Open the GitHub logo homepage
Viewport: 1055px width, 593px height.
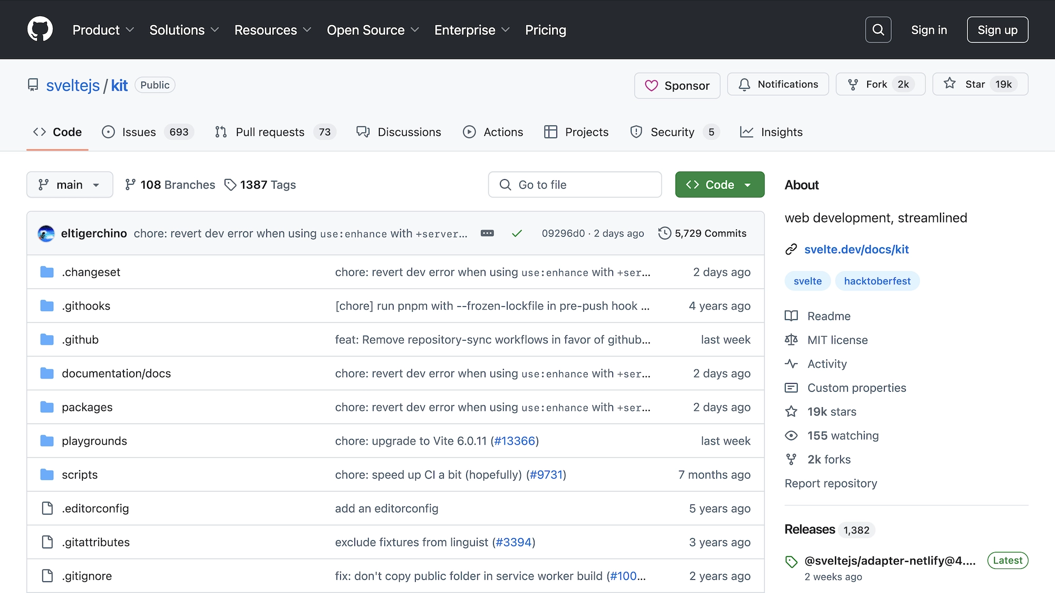coord(40,30)
